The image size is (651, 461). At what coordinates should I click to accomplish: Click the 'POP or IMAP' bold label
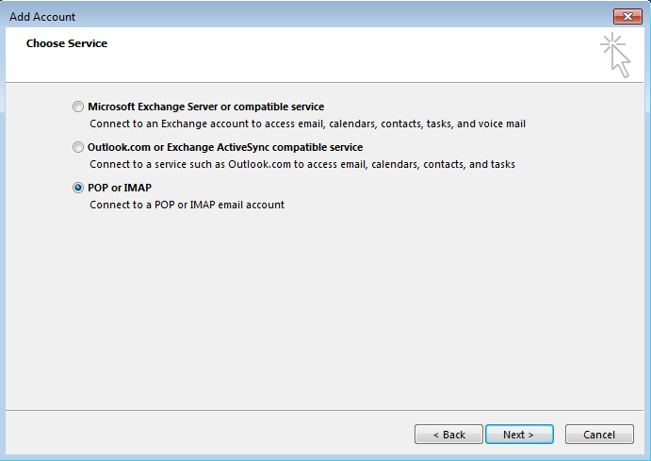pos(120,189)
